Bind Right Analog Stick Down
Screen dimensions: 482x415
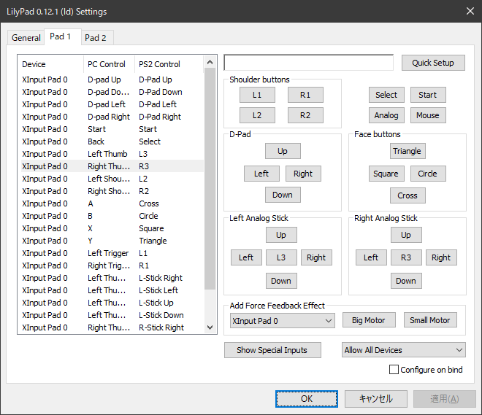click(x=406, y=281)
